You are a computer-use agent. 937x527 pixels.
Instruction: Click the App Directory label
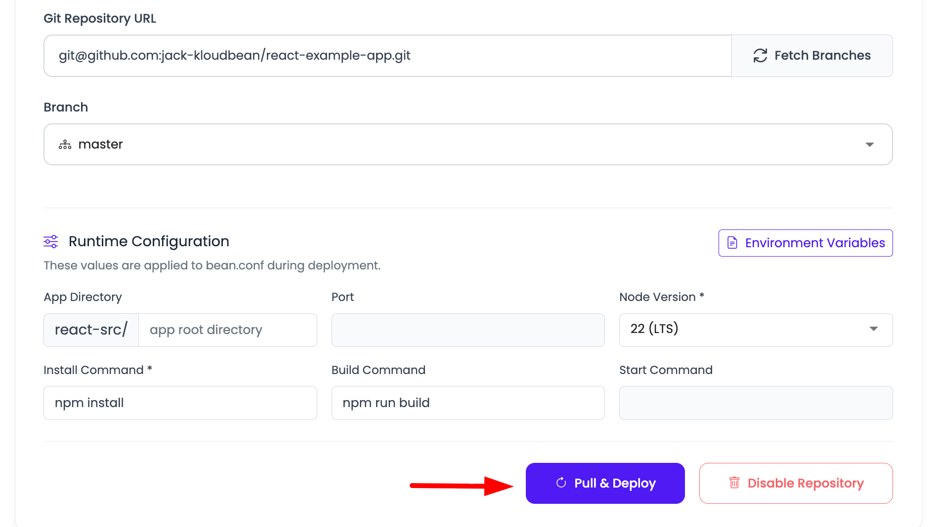[x=83, y=297]
